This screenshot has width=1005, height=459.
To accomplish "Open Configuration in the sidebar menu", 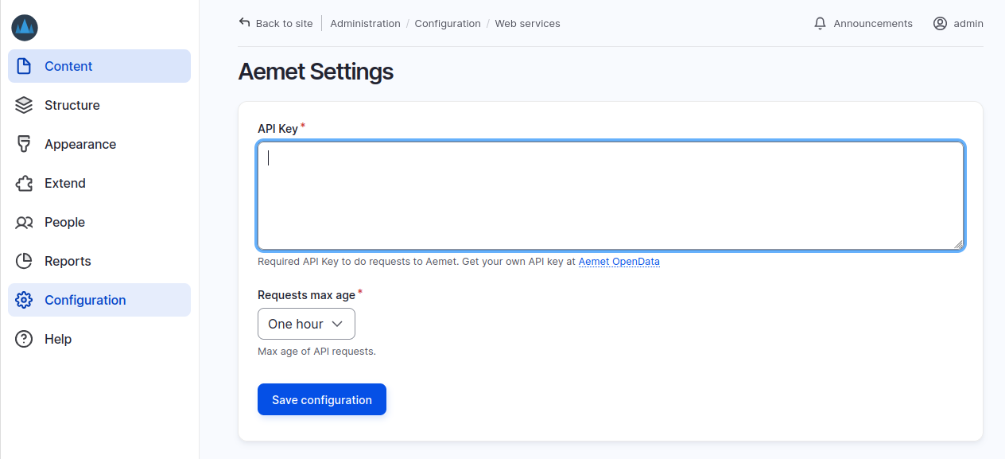I will click(99, 300).
